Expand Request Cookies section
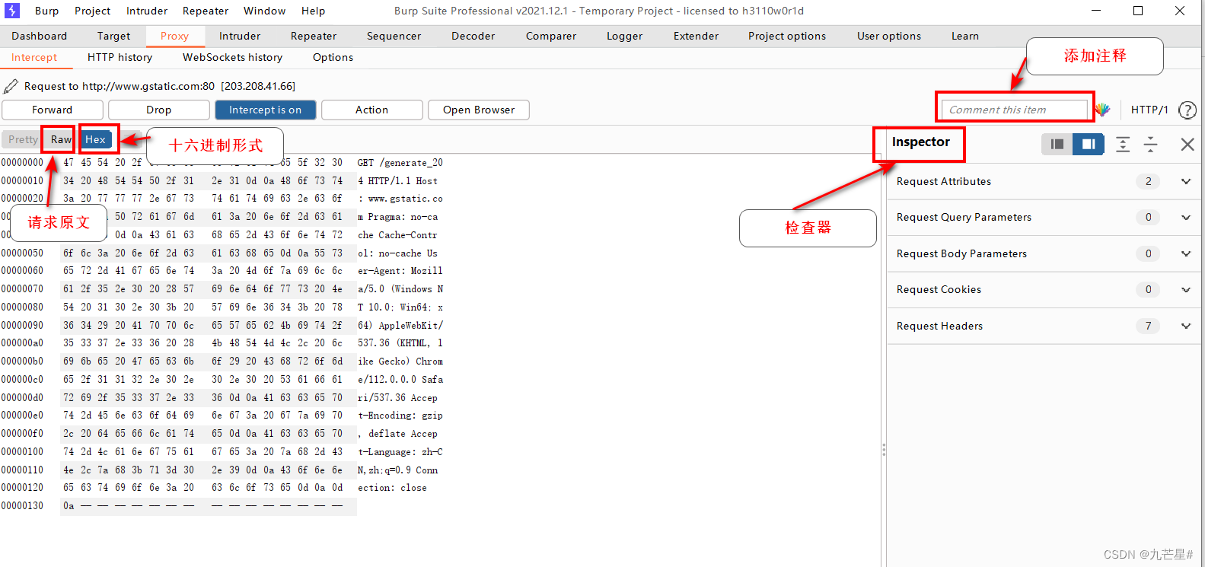Viewport: 1205px width, 567px height. pyautogui.click(x=1186, y=289)
